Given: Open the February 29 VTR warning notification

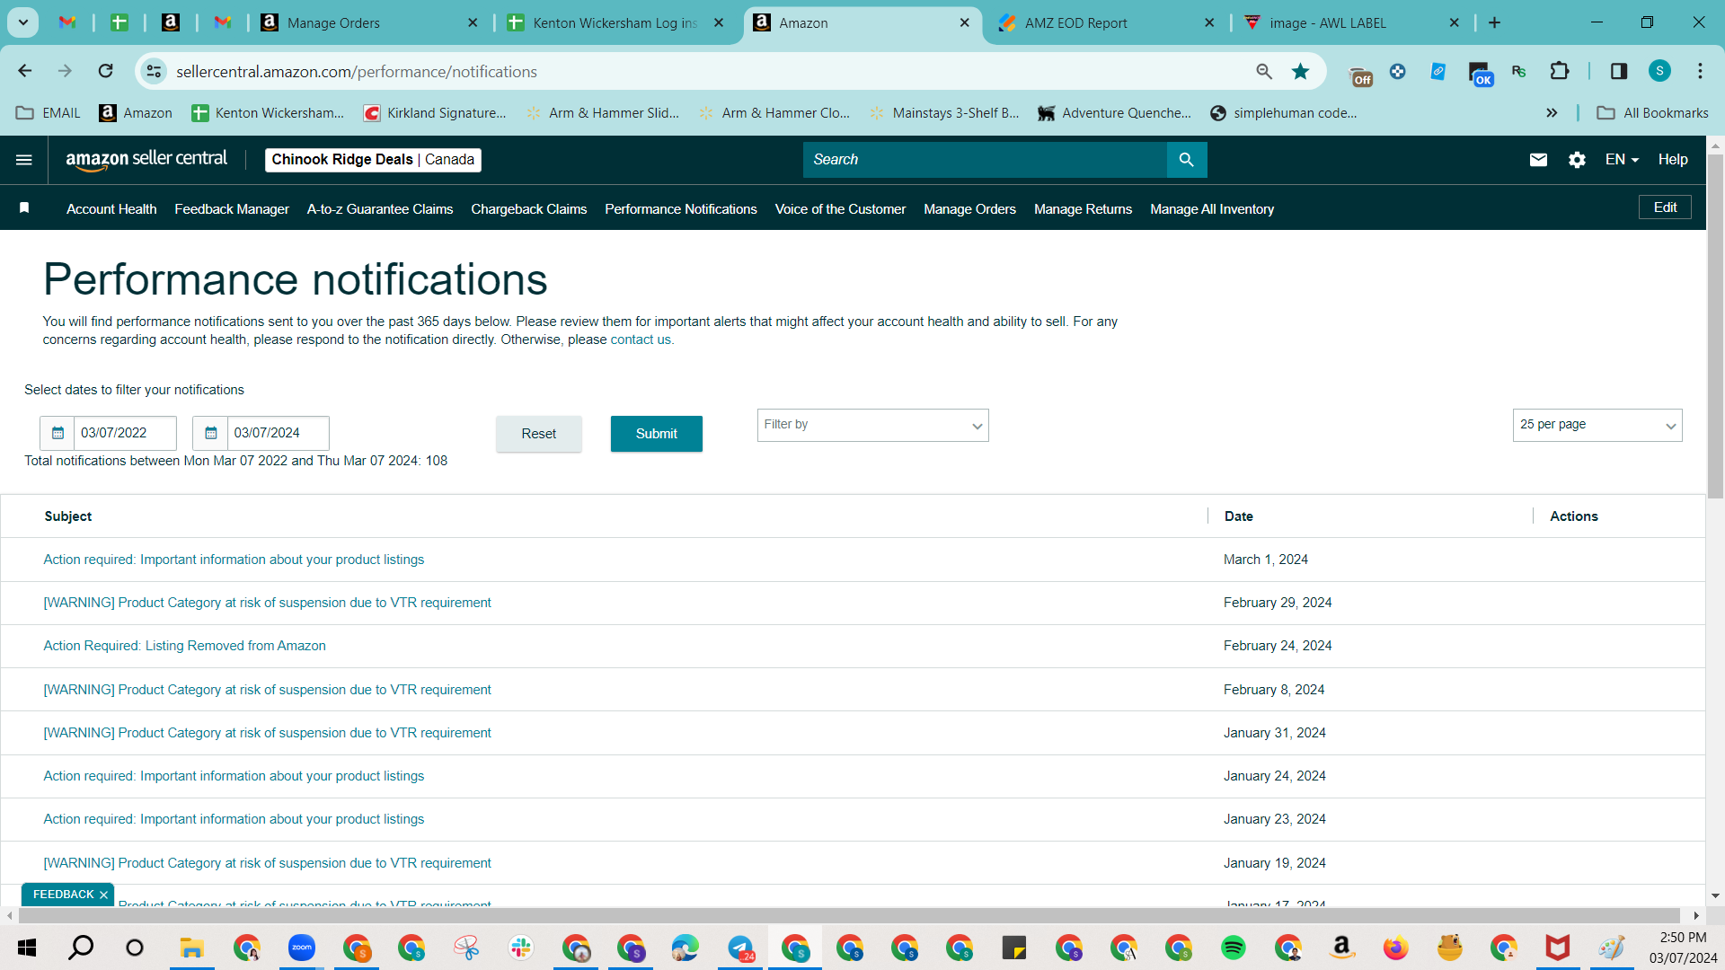Looking at the screenshot, I should tap(267, 603).
